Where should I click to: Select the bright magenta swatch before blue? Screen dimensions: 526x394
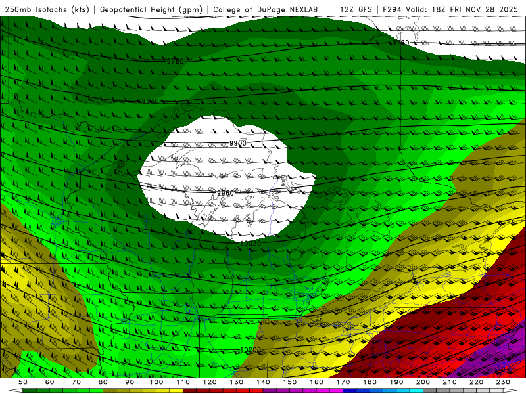click(336, 390)
